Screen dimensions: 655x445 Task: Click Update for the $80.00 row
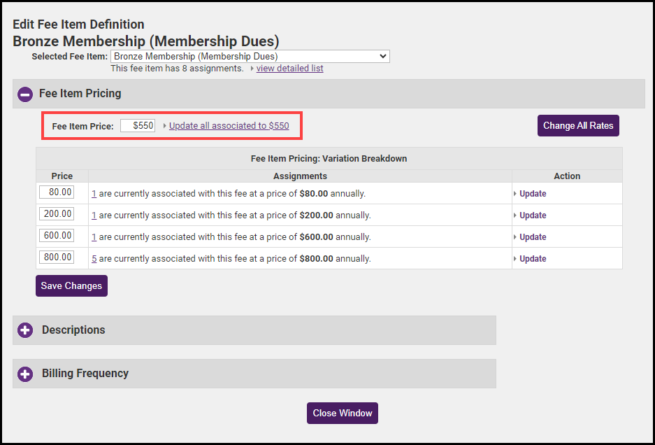tap(533, 194)
